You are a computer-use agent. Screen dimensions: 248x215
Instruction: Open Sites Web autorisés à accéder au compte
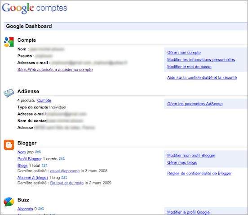click(55, 70)
